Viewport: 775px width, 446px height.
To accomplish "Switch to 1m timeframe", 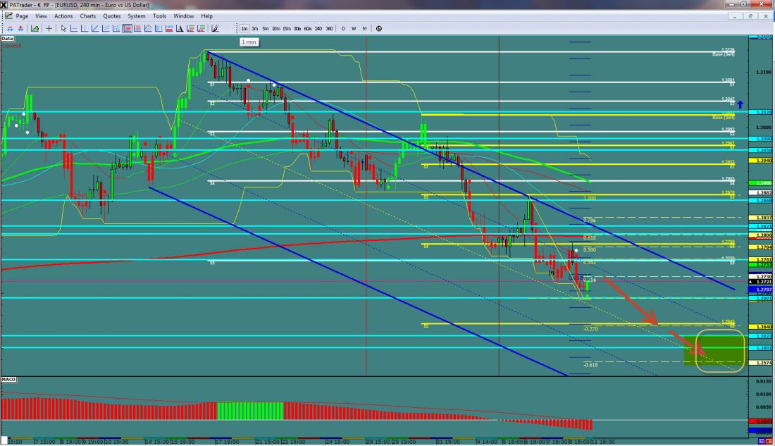I will (x=244, y=29).
